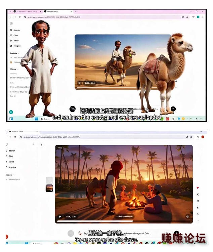213x252 pixels.
Task: Click the X icon beside the campfire video
Action: (198, 194)
